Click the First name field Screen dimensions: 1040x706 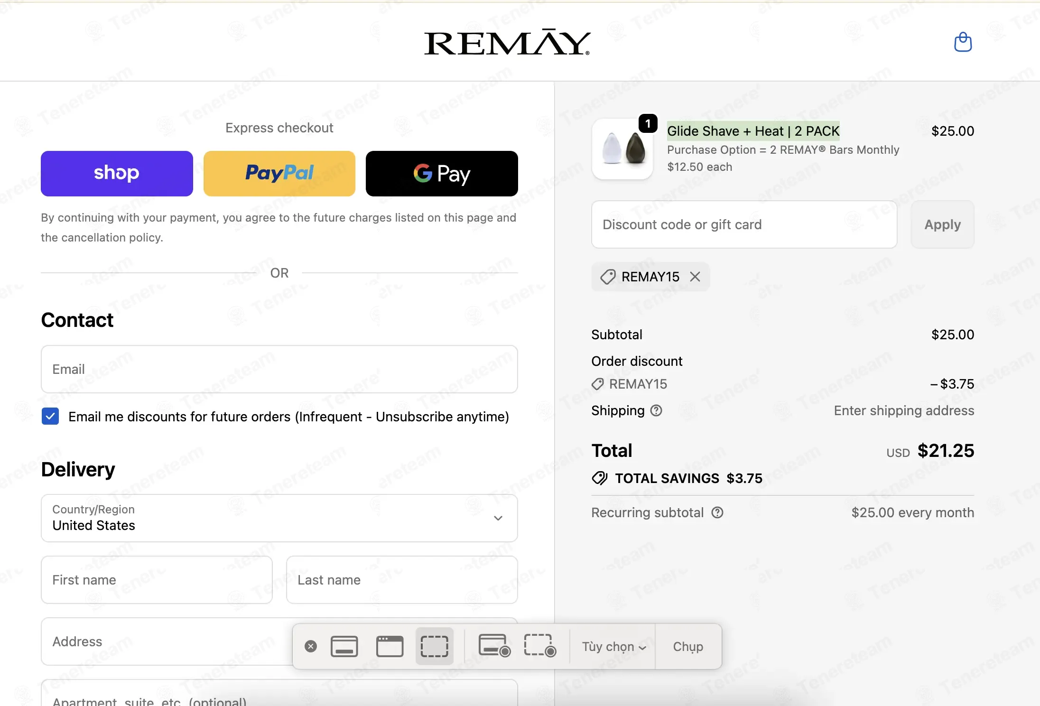157,580
